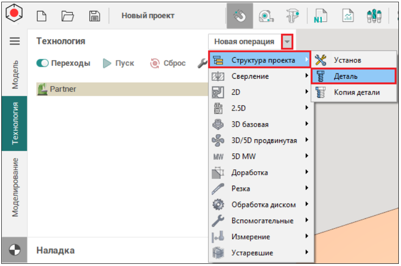The image size is (401, 266).
Task: Click the magnet tool icon in toolbar
Action: click(x=240, y=16)
